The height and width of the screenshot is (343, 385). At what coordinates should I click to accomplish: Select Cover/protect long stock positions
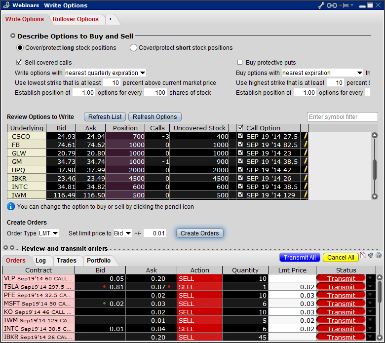pyautogui.click(x=20, y=48)
